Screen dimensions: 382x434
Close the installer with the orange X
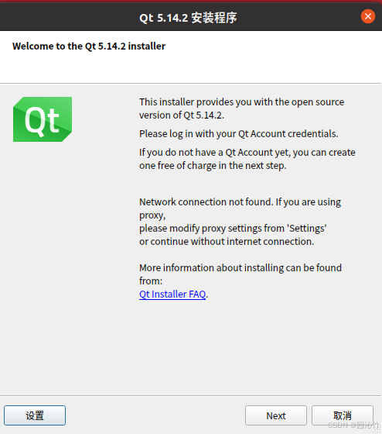[368, 16]
